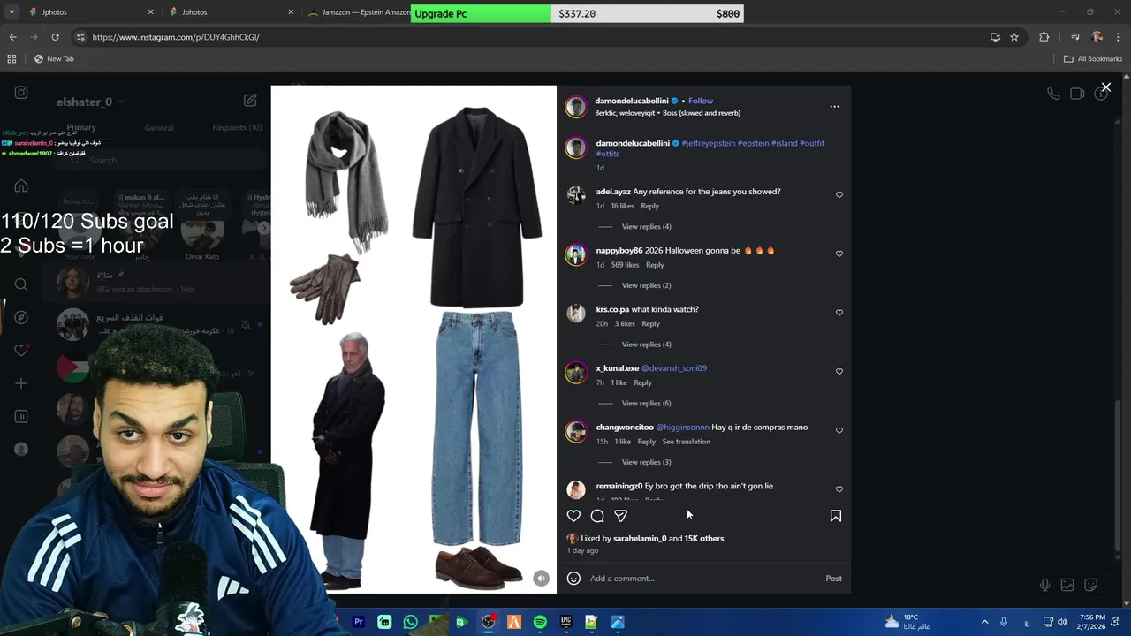Follow damondelucabellini

701,101
